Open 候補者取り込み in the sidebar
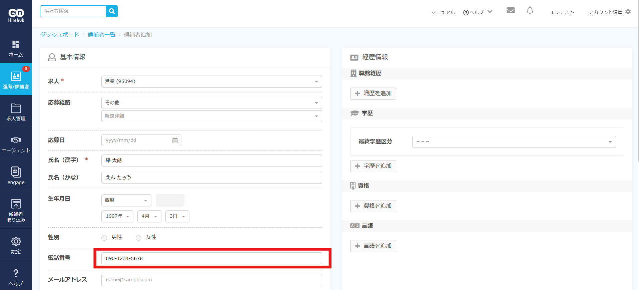This screenshot has width=639, height=290. (16, 210)
